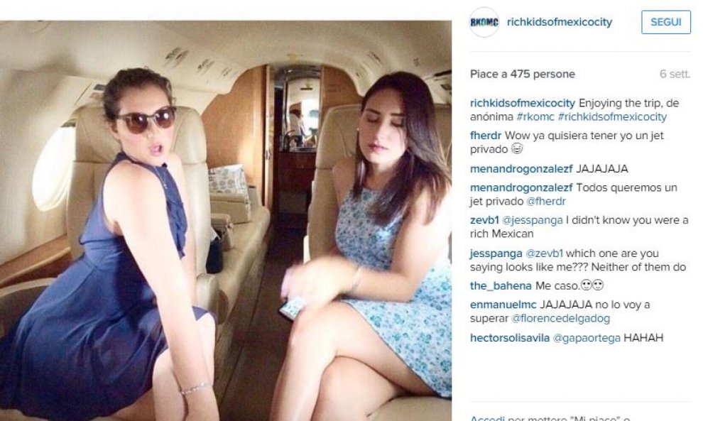
Task: Click the 'Piace a 475 persone' likes count
Action: 523,75
